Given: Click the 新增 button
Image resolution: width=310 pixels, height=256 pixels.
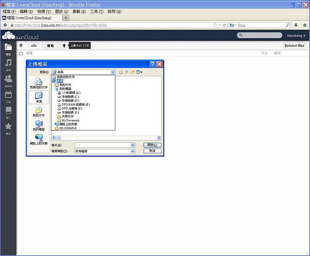Looking at the screenshot, I should point(50,46).
